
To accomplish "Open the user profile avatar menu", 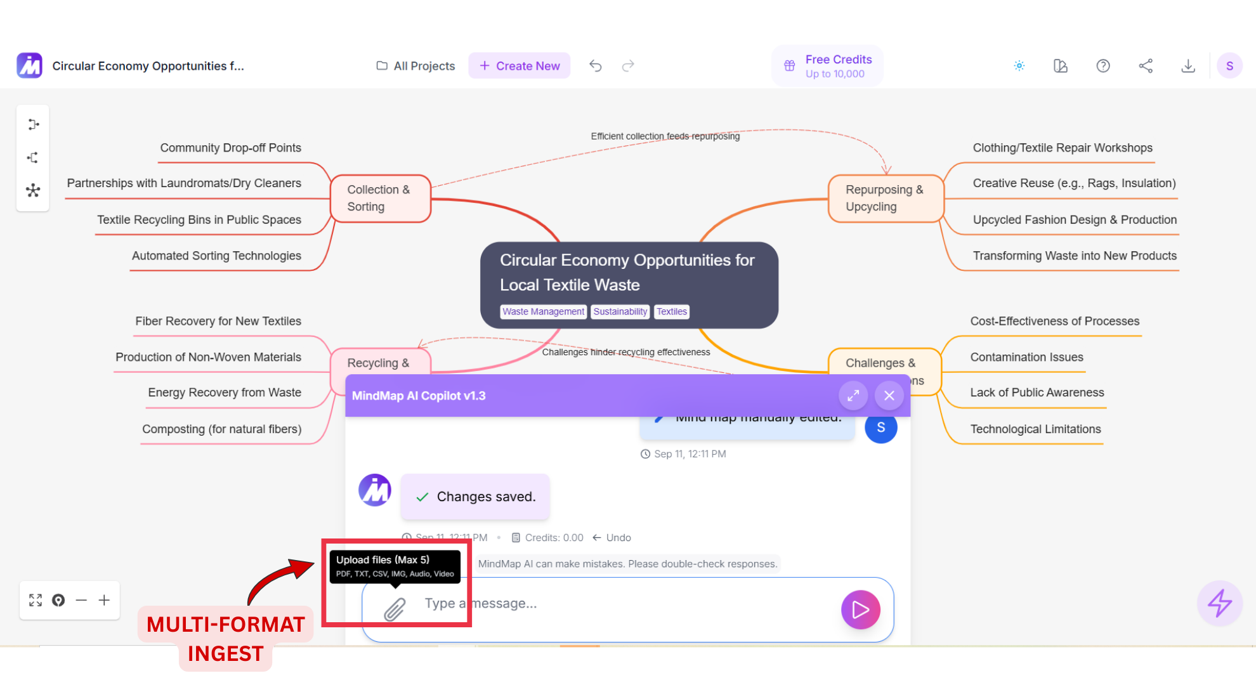I will click(1229, 66).
